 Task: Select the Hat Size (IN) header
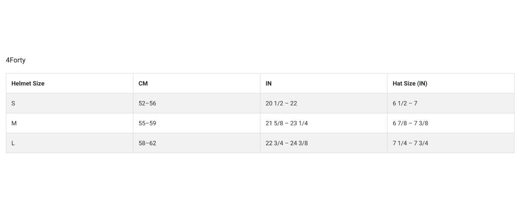(410, 83)
